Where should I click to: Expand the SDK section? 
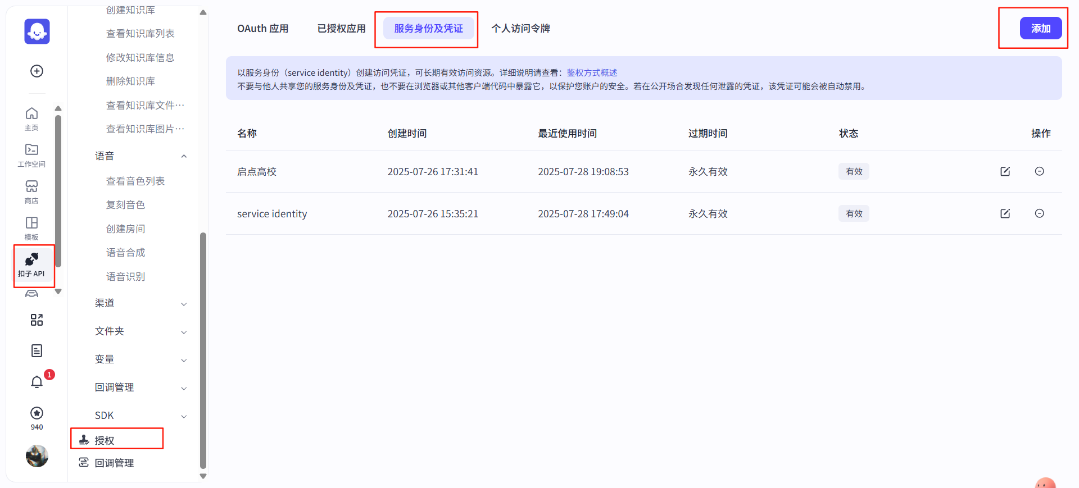pos(184,416)
